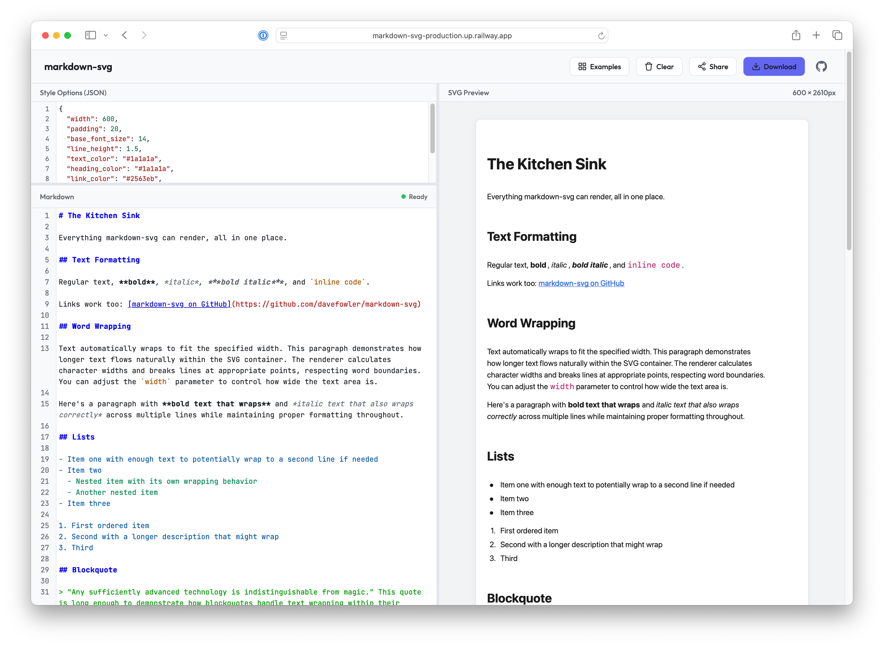
Task: Select the link_color hex value #2563eb
Action: (x=142, y=179)
